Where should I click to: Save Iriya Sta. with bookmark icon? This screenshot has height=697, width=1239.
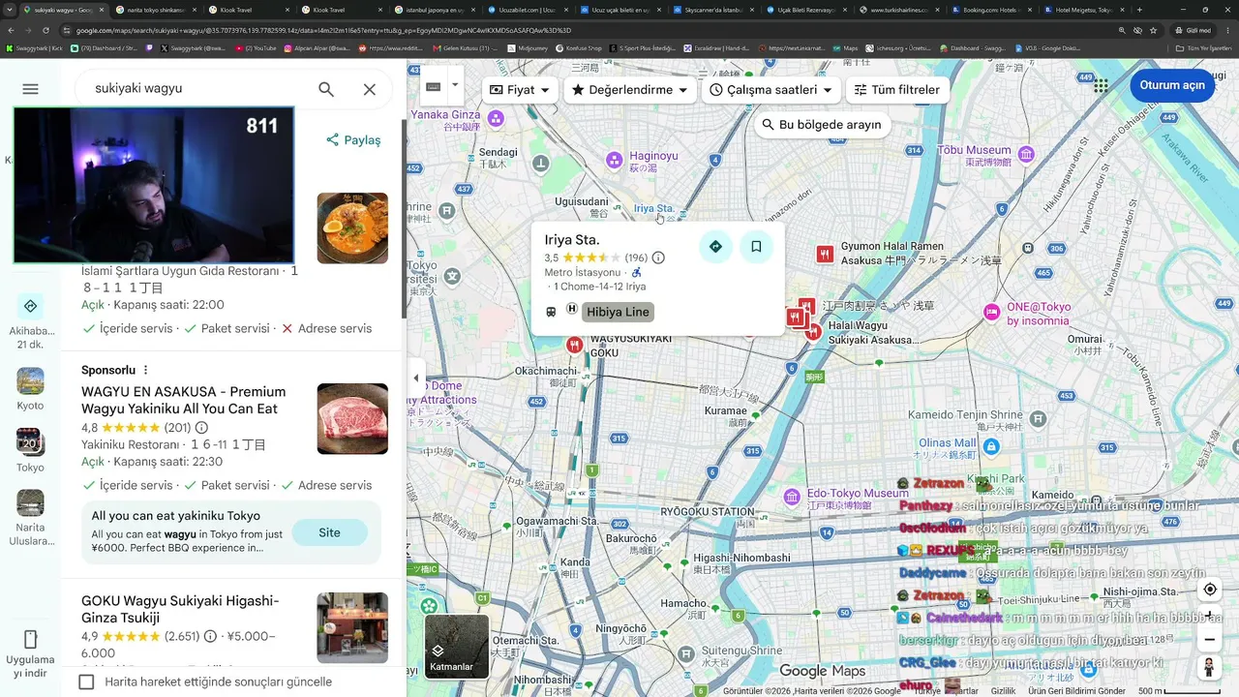coord(756,247)
